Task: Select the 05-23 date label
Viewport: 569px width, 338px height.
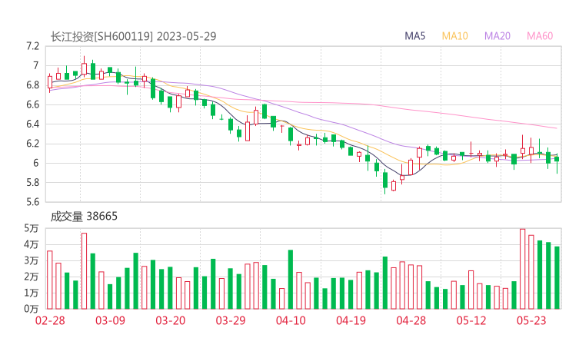Action: click(531, 320)
